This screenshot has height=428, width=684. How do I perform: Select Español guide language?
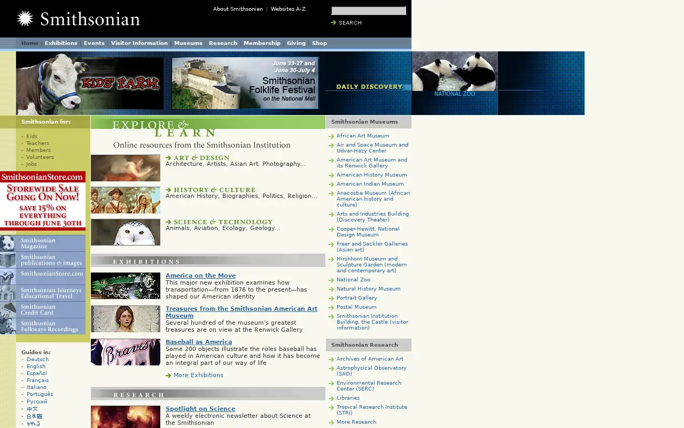coord(37,373)
